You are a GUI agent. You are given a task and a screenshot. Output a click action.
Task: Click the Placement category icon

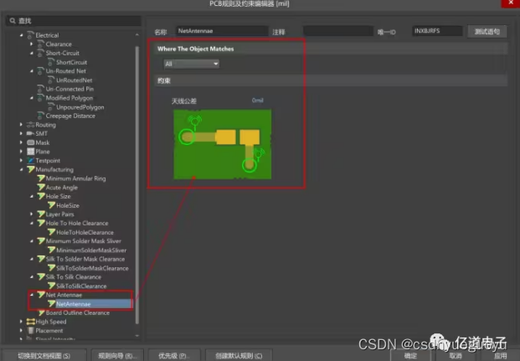tap(30, 331)
